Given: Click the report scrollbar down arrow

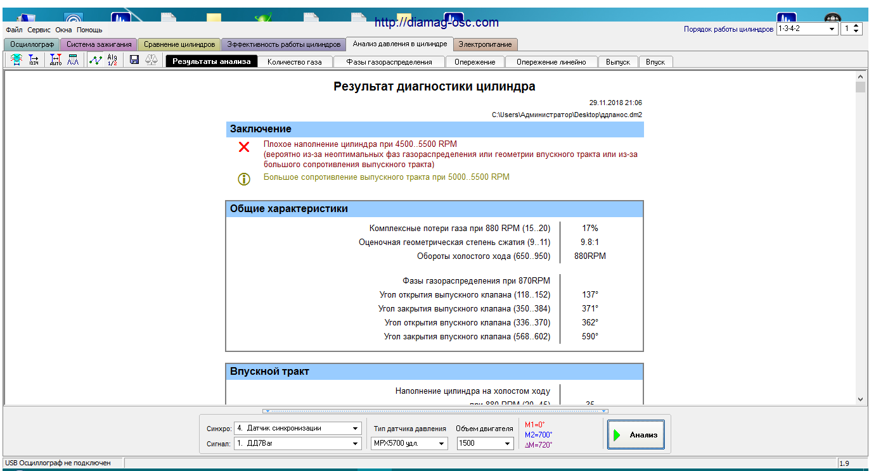Looking at the screenshot, I should pos(860,399).
